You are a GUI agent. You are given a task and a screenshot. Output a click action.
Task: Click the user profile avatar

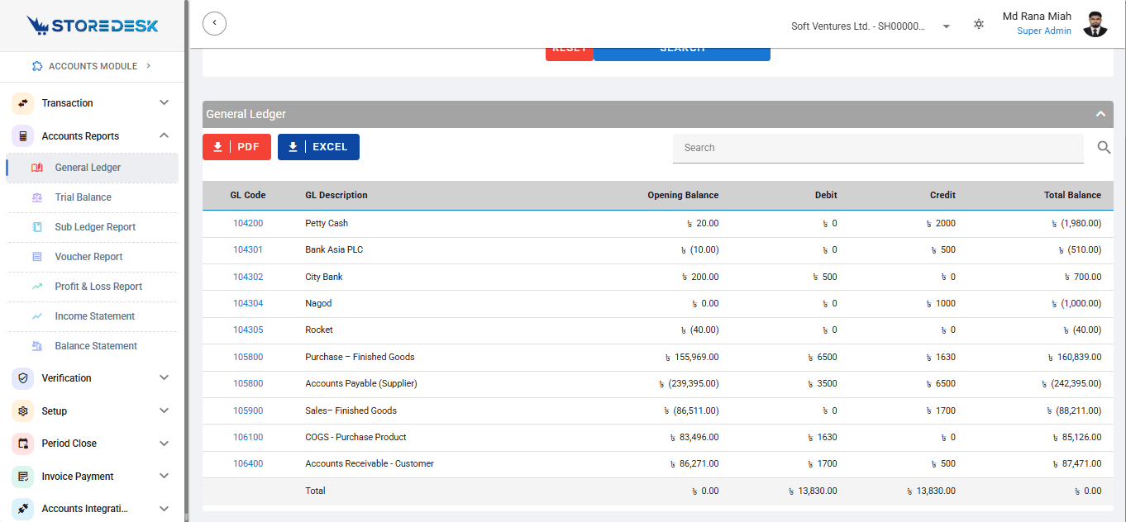1095,24
